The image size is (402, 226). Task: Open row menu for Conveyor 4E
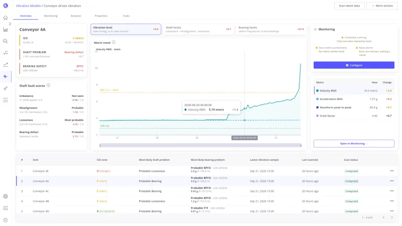click(391, 171)
